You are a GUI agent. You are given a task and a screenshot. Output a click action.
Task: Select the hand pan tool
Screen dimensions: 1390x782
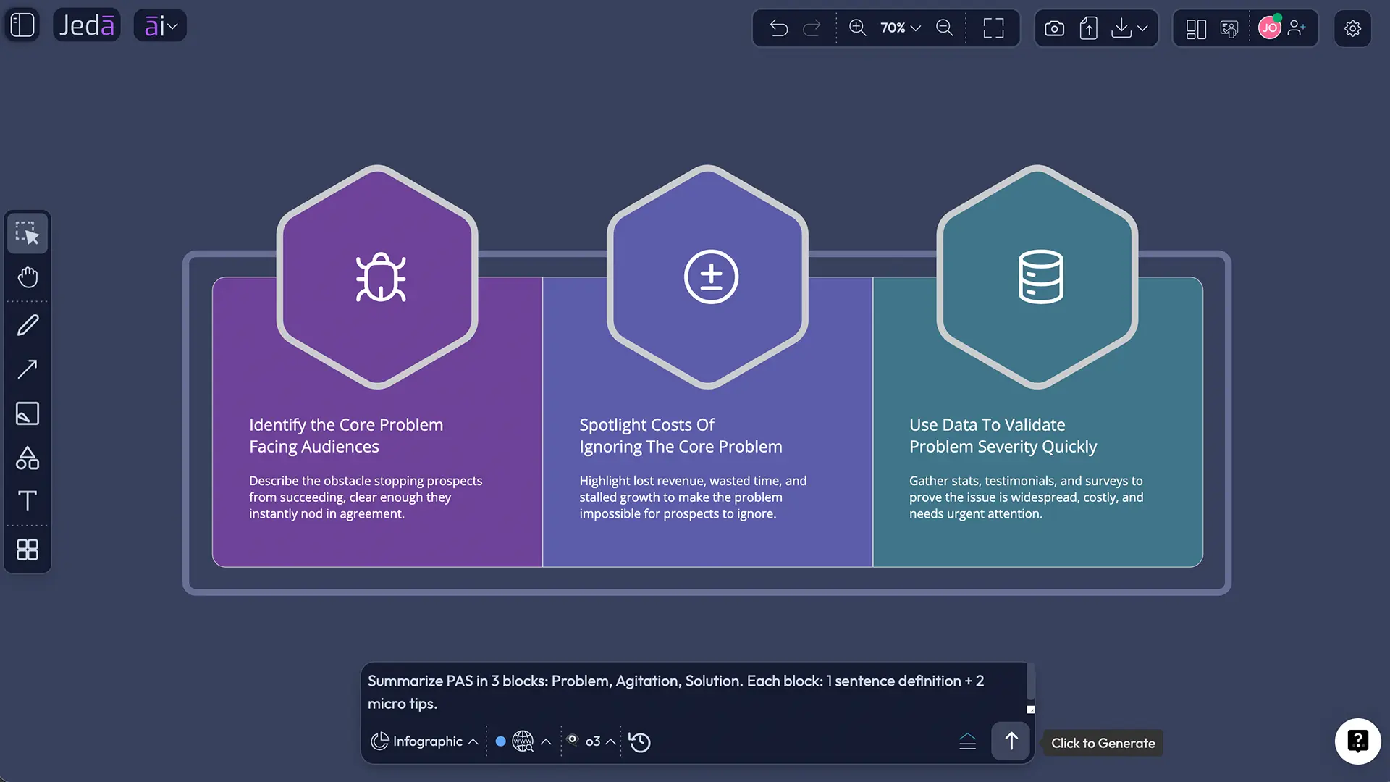click(x=28, y=277)
